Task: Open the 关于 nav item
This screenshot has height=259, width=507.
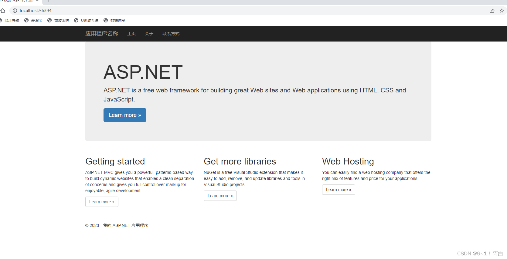Action: [149, 34]
